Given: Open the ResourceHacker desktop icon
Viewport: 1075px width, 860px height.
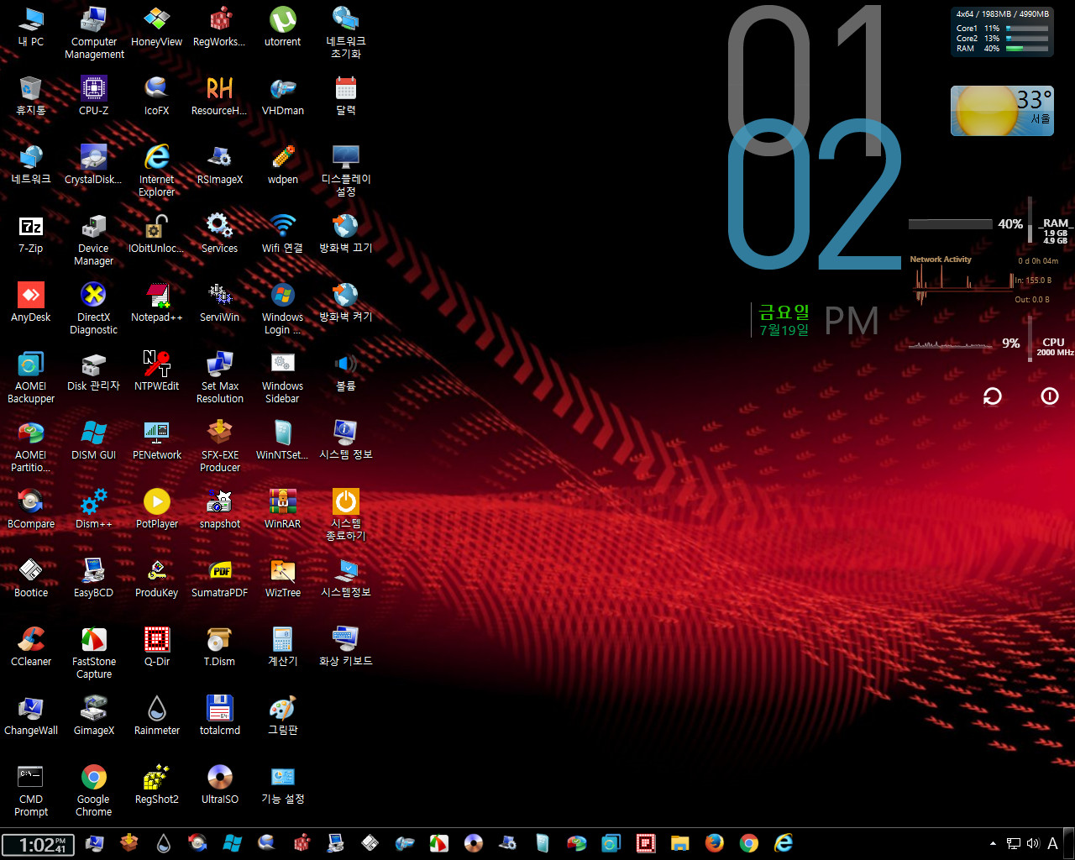Looking at the screenshot, I should tap(219, 96).
